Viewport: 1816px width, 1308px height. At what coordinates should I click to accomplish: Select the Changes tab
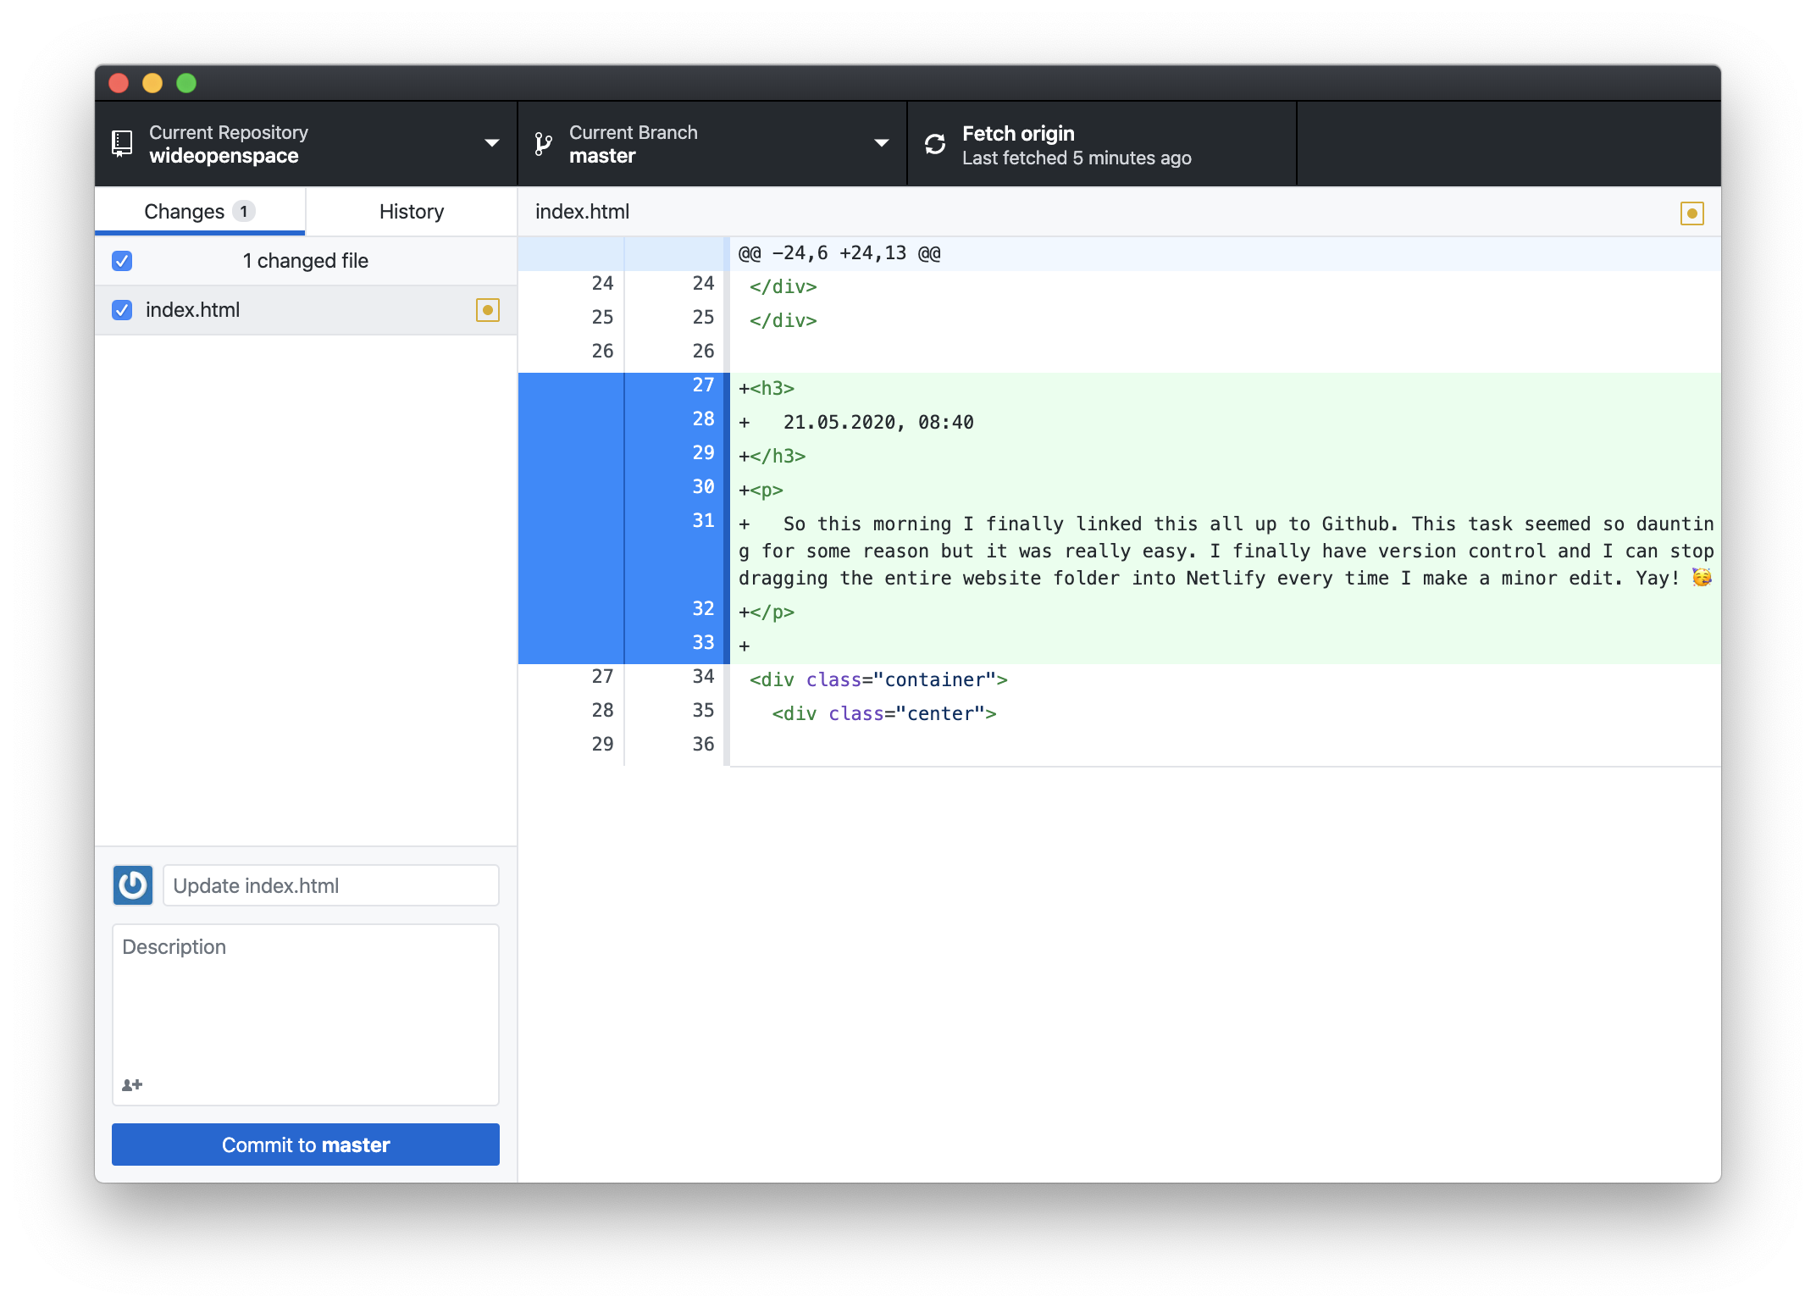pos(184,211)
